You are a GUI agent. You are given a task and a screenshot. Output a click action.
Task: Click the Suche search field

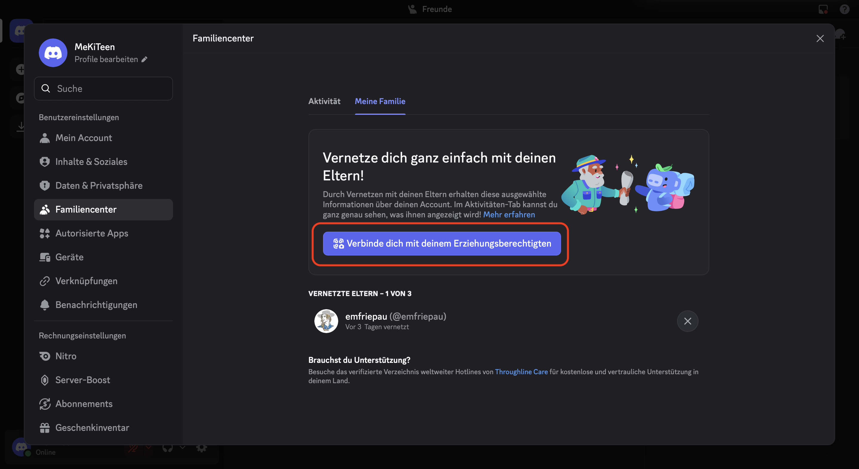click(x=103, y=89)
